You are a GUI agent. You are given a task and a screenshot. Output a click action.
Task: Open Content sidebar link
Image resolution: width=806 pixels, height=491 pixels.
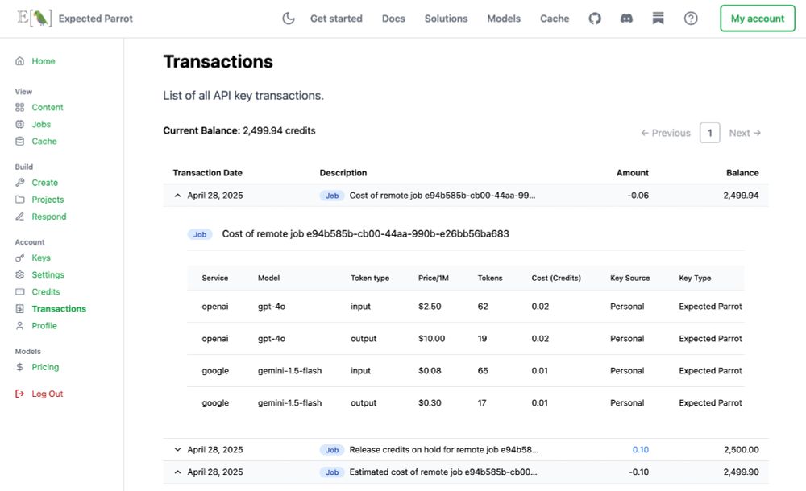point(48,107)
